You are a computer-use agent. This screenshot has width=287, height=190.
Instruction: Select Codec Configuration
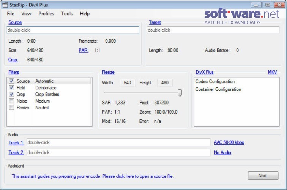coord(215,82)
